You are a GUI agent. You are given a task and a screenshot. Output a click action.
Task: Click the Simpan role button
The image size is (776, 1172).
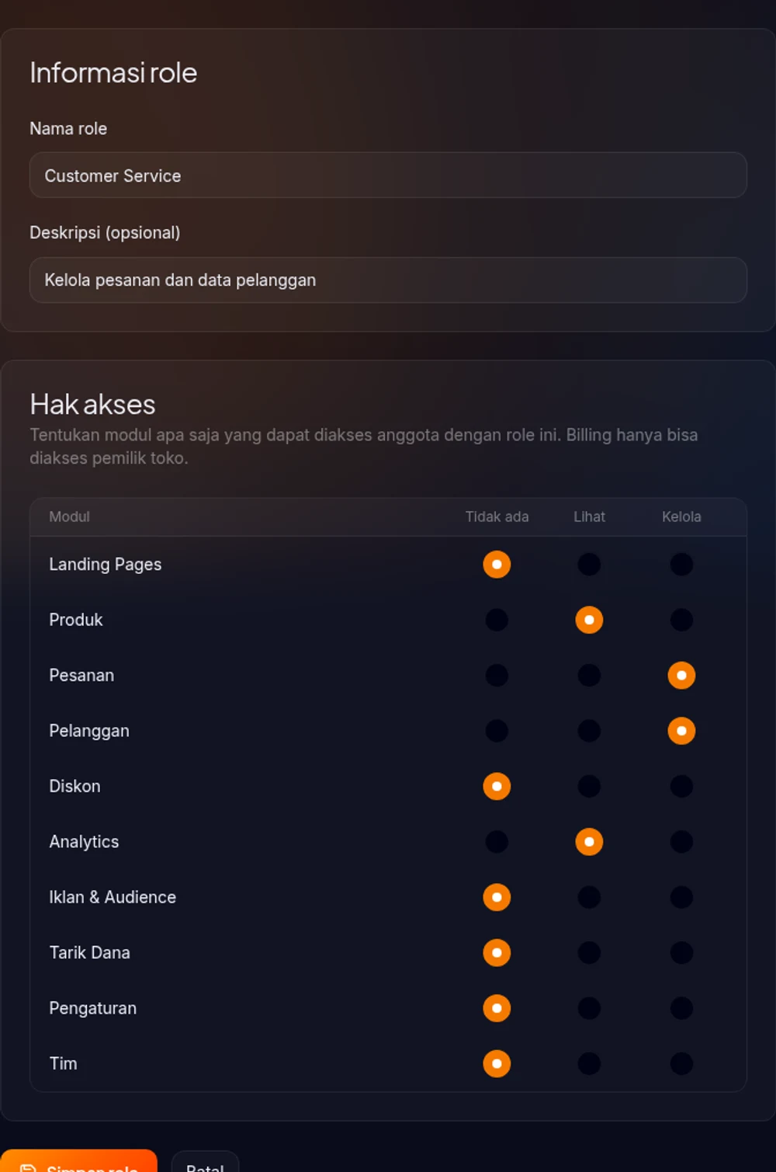click(78, 1161)
